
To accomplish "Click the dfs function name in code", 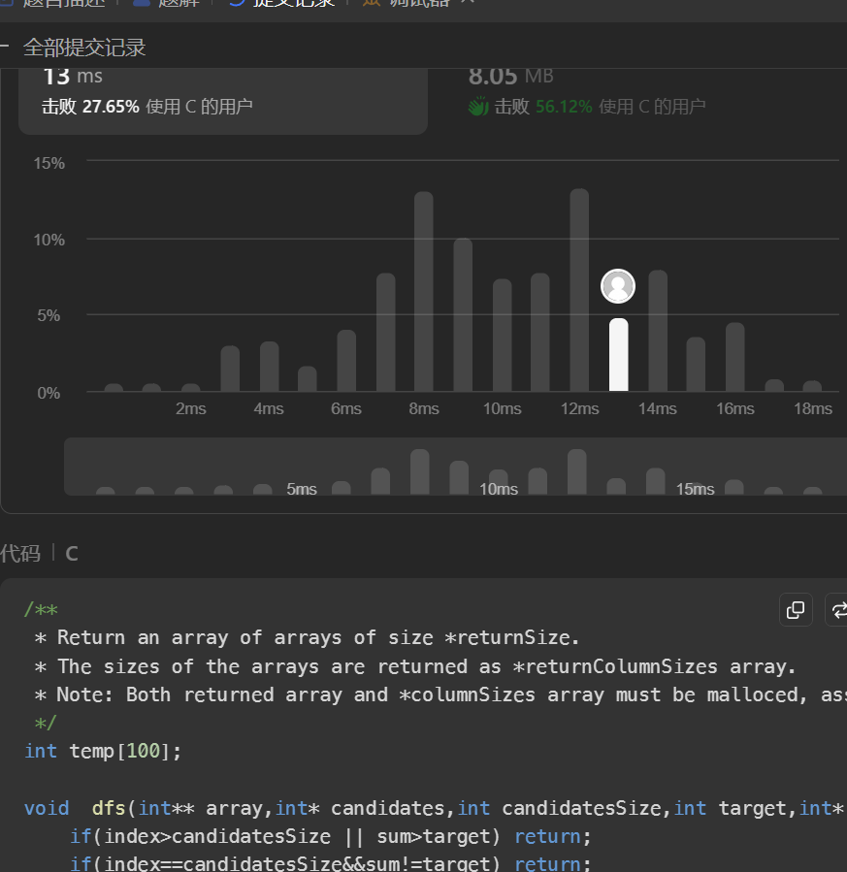I will (x=109, y=808).
